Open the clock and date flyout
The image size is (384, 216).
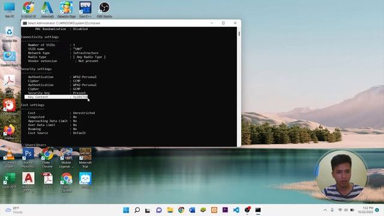click(365, 210)
